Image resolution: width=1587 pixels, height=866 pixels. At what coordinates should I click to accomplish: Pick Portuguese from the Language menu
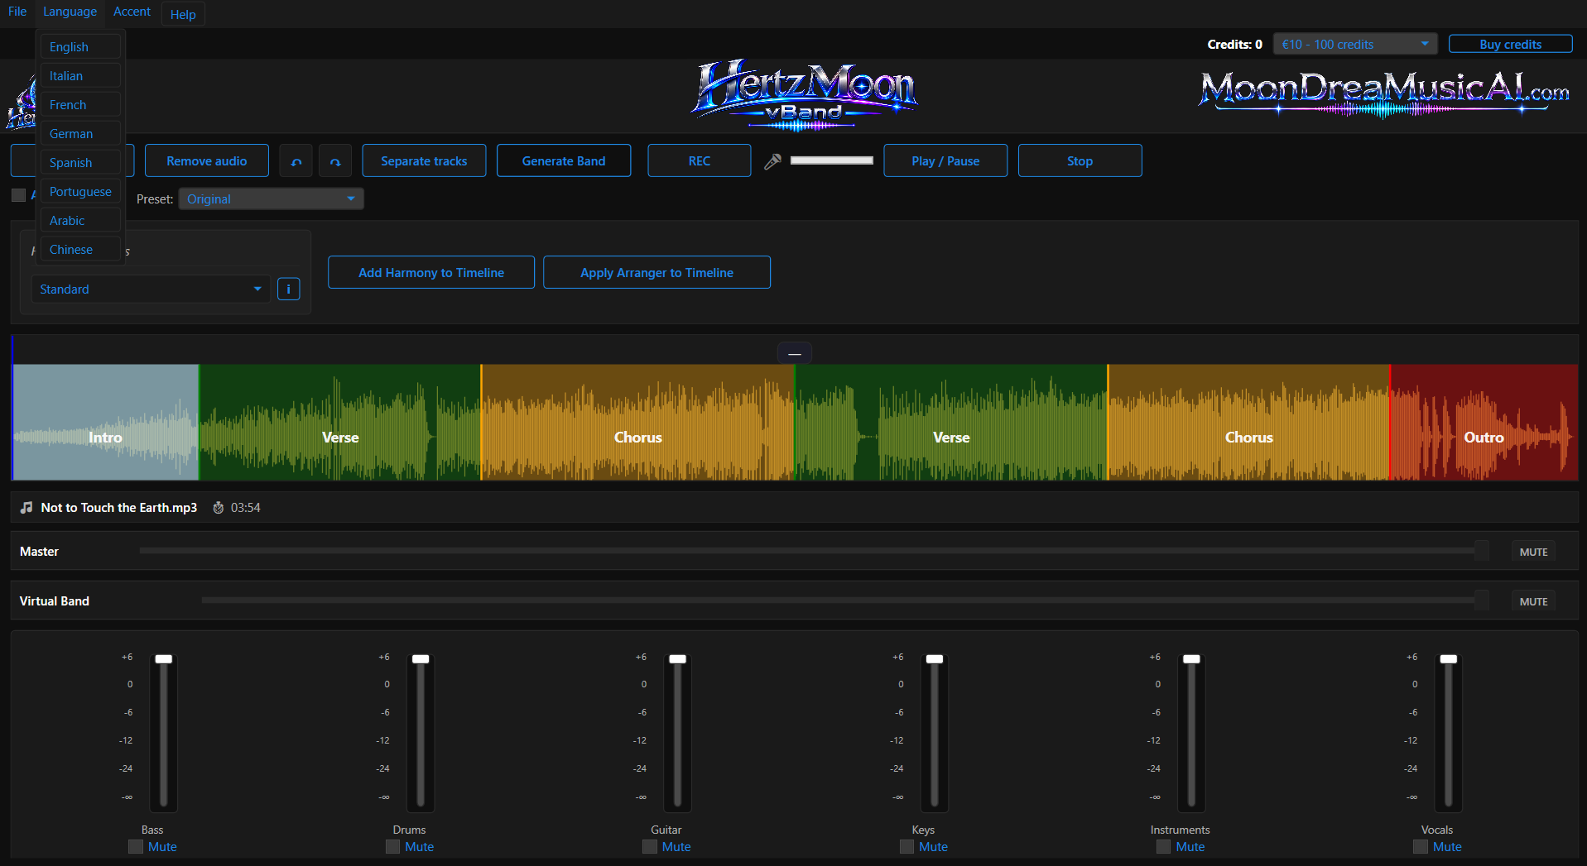81,192
